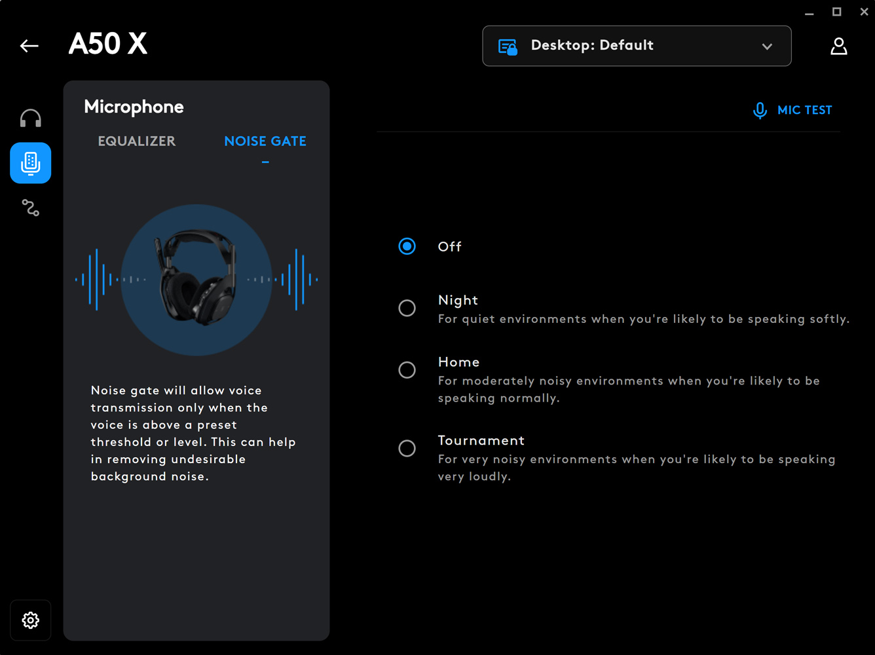Click 'For moderately noisy environments' description

629,389
